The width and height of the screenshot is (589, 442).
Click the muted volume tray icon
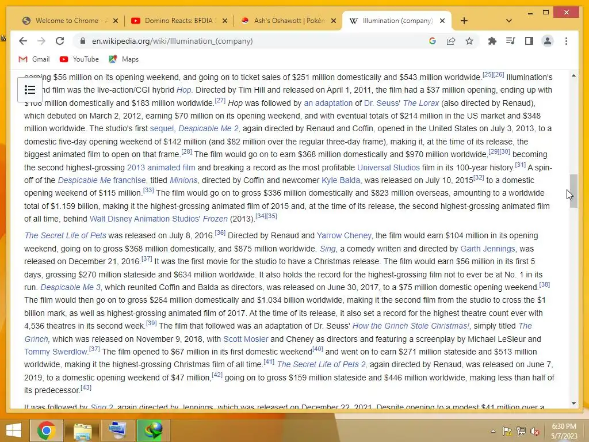coord(534,431)
